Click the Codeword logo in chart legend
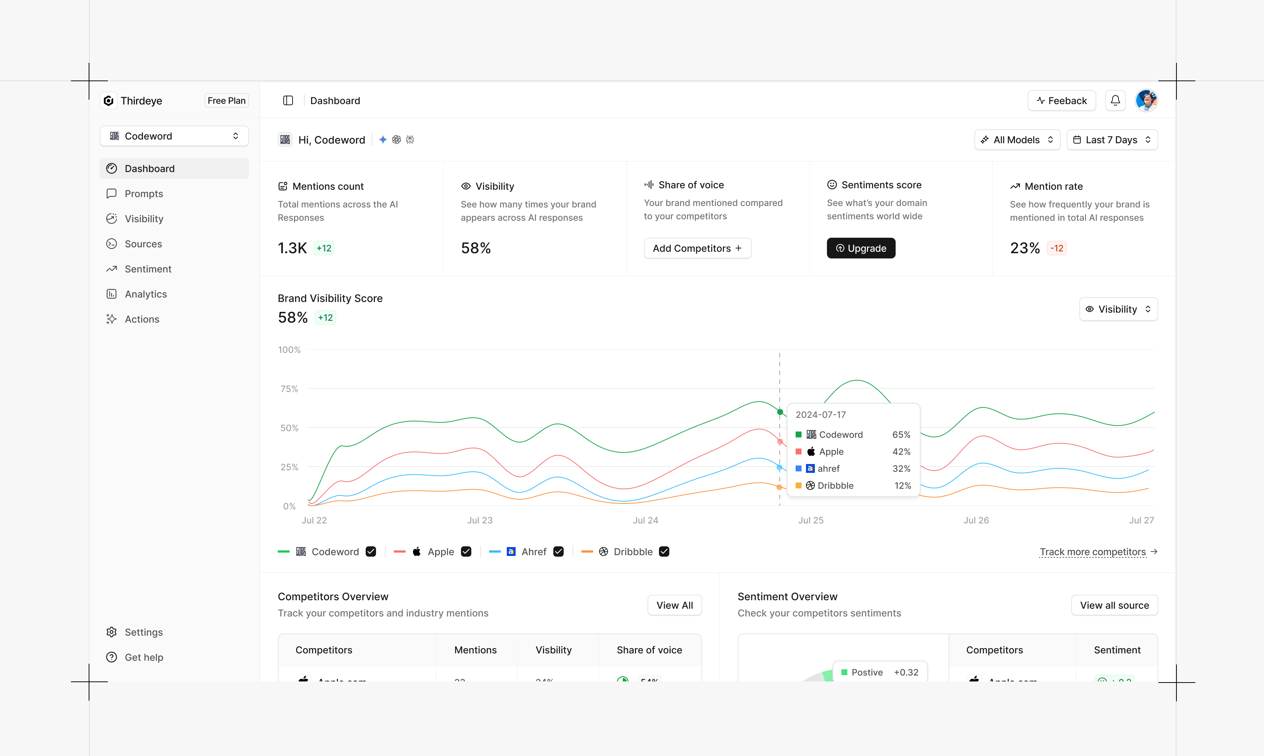1264x756 pixels. (x=301, y=551)
